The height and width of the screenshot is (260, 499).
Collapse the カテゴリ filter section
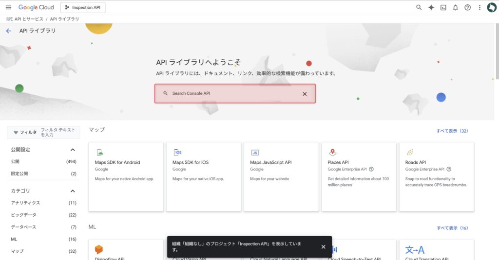coord(73,191)
